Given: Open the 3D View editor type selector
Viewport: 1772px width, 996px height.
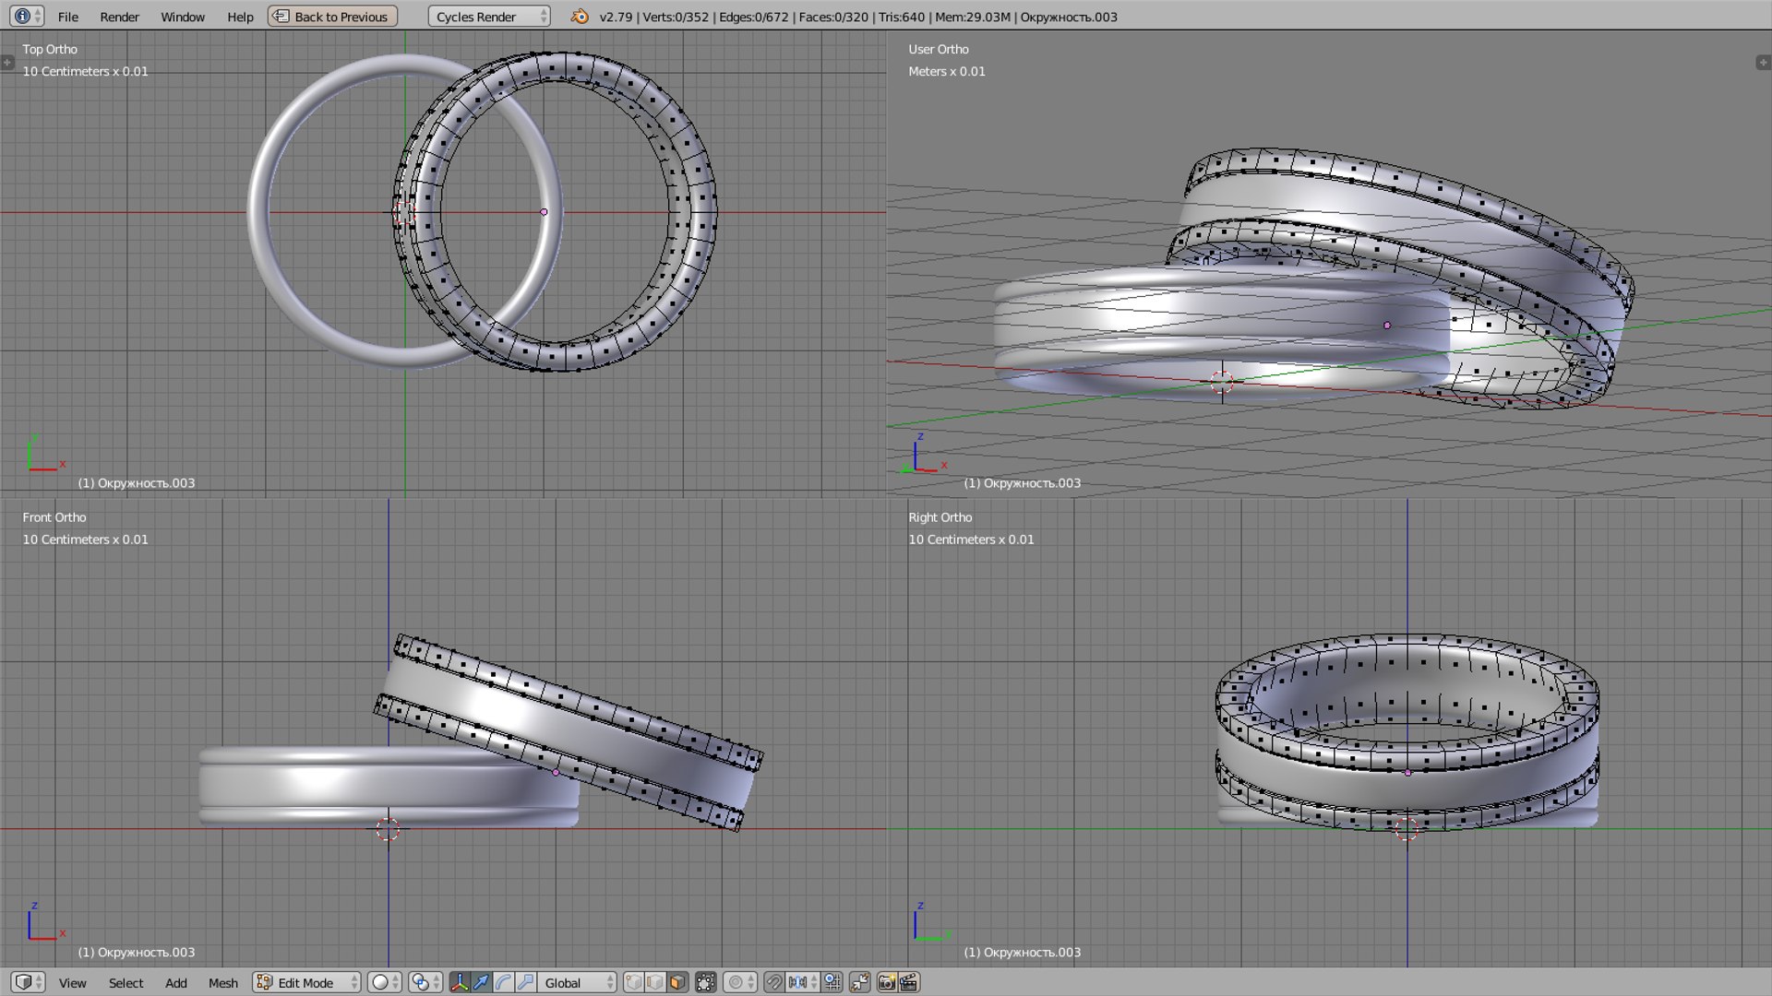Looking at the screenshot, I should [x=28, y=982].
